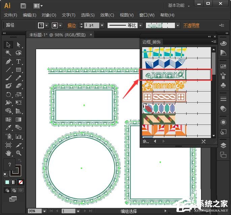
Task: Activate the Zoom magnifier tool
Action: coord(19,153)
